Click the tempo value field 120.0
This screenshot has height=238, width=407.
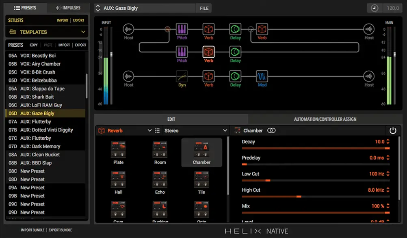[x=393, y=8]
